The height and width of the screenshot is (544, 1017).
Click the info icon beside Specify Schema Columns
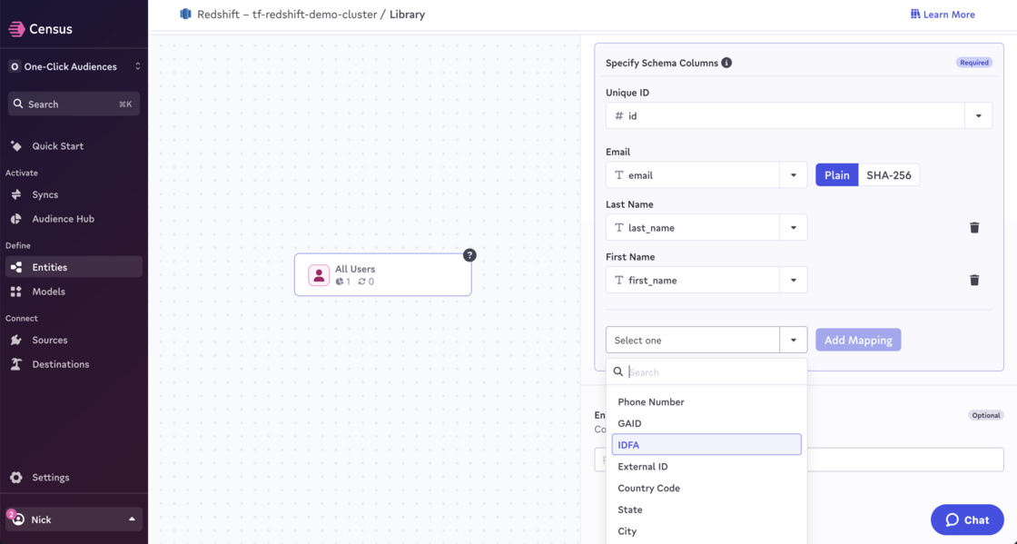point(726,63)
